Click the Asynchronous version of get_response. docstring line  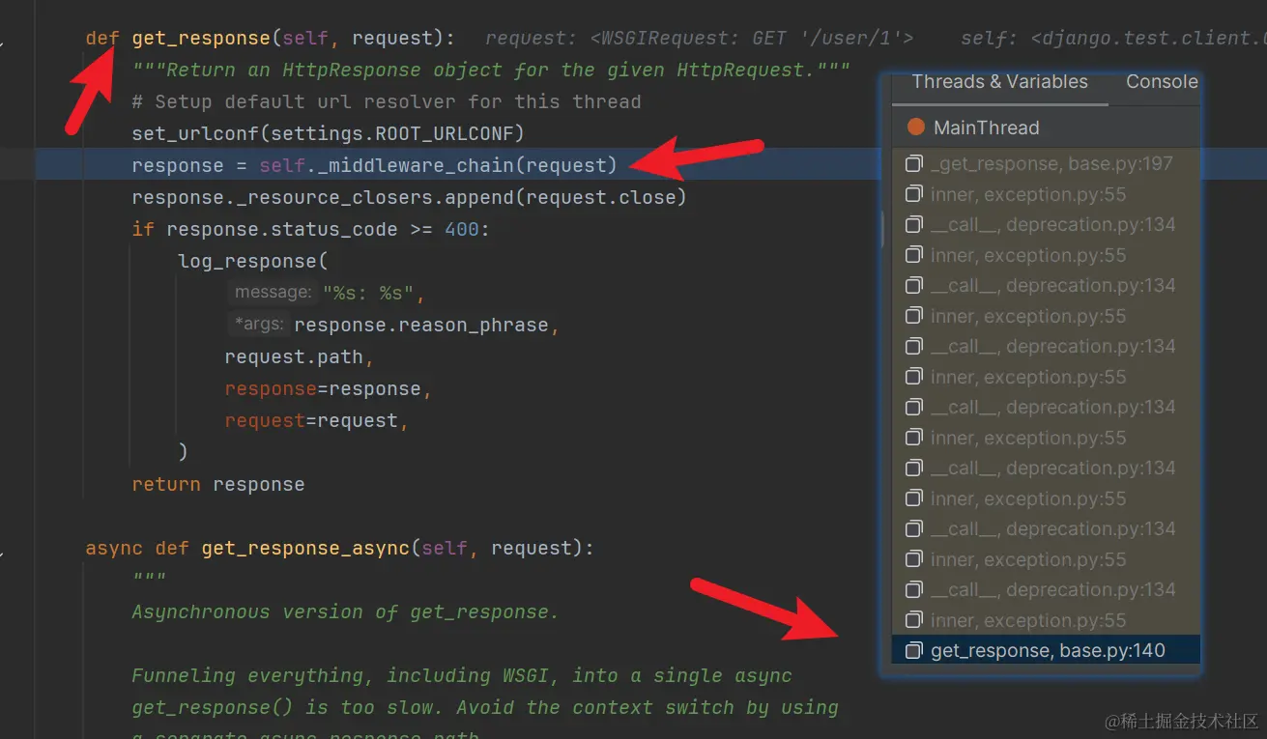[345, 612]
